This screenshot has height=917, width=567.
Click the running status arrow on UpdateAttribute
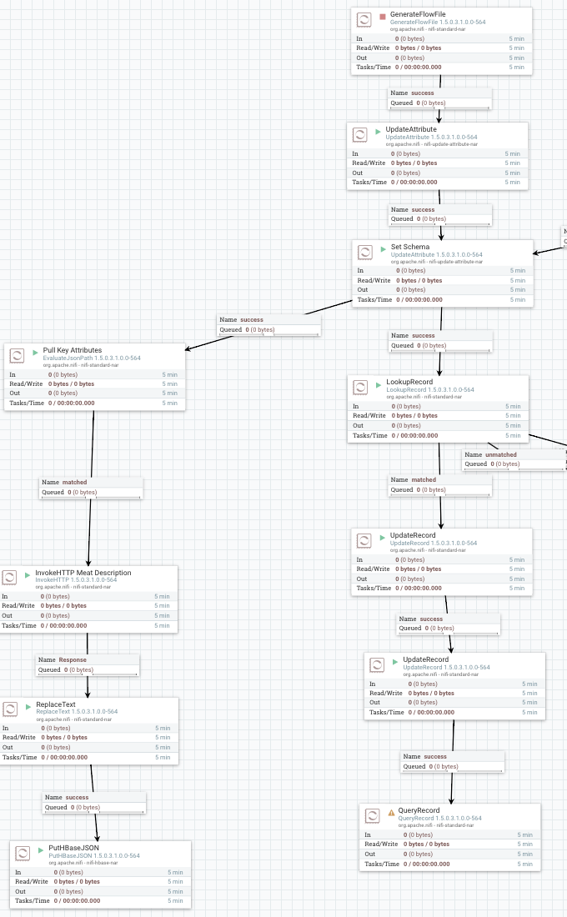[378, 132]
